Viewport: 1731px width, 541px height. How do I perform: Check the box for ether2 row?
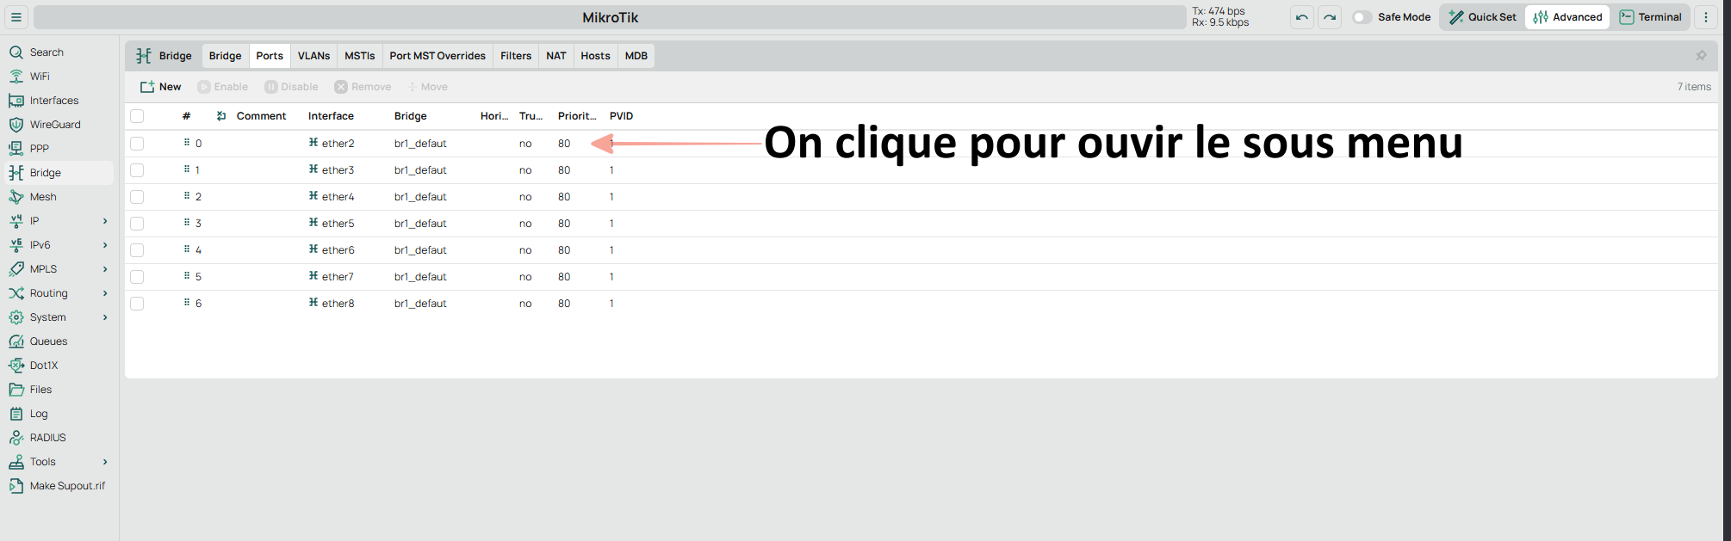[x=137, y=144]
